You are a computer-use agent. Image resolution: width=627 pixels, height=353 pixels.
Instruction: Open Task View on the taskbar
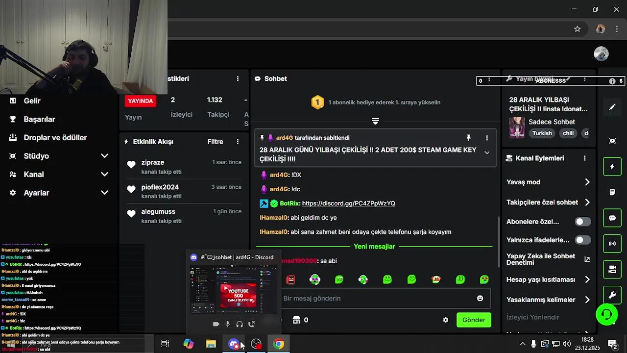pyautogui.click(x=165, y=344)
